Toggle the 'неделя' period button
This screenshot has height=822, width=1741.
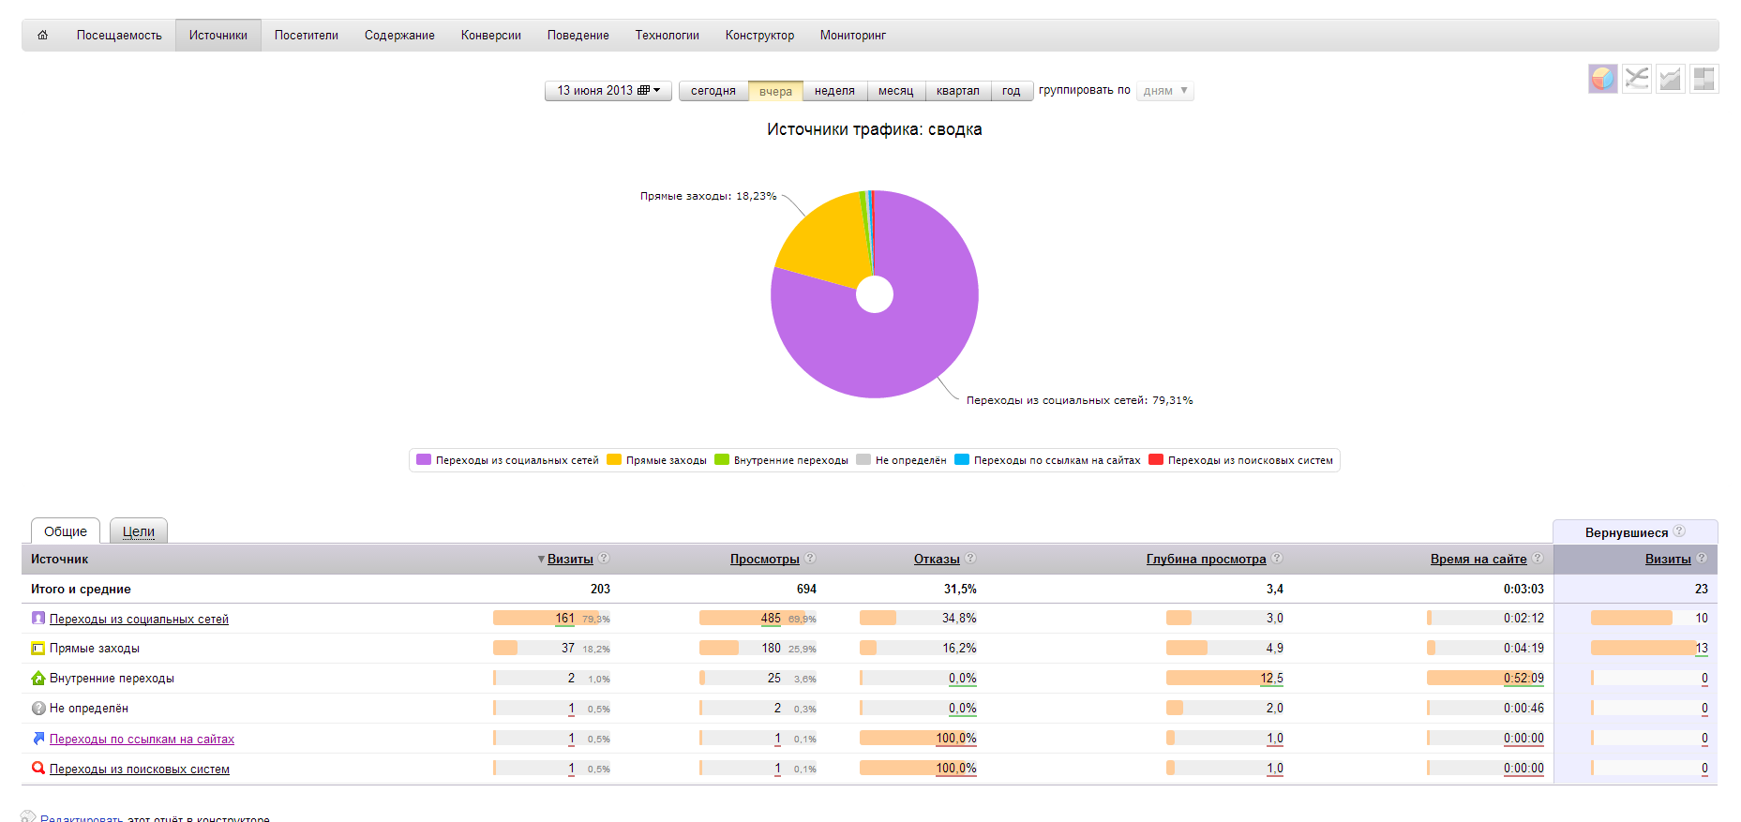pyautogui.click(x=834, y=91)
